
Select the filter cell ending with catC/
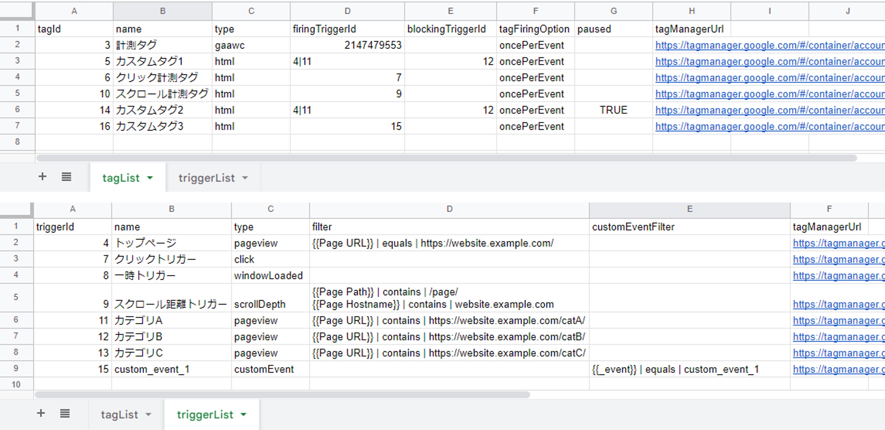449,353
